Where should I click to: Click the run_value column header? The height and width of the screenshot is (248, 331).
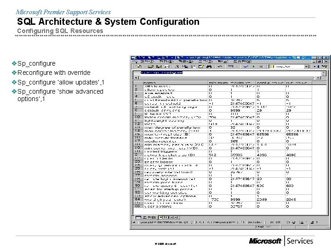(298, 83)
